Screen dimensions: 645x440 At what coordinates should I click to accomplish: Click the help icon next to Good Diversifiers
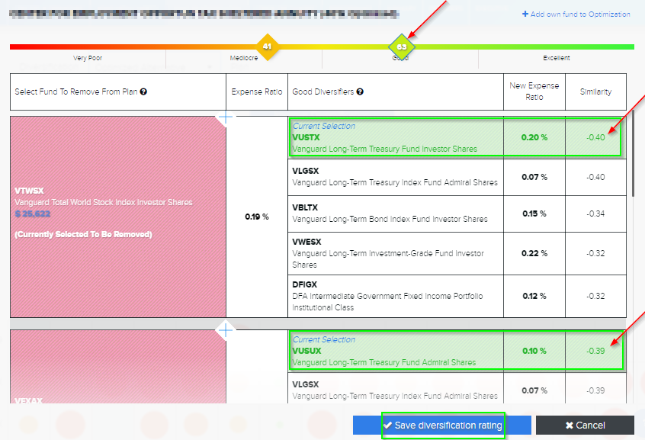(360, 92)
